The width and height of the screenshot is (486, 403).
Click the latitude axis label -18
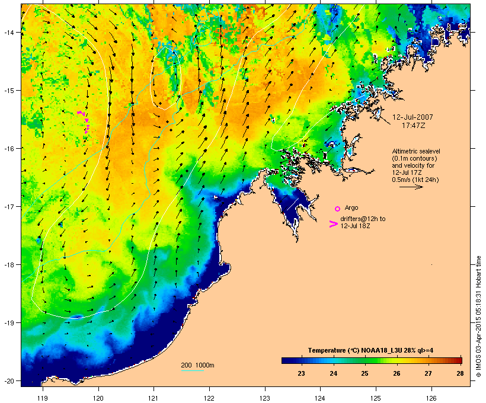click(x=9, y=265)
